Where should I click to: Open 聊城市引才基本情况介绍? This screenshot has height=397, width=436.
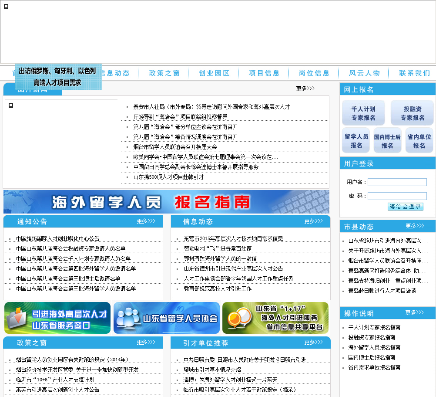[212, 370]
